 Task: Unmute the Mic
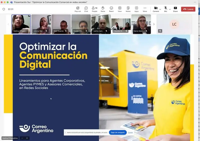point(165,9)
